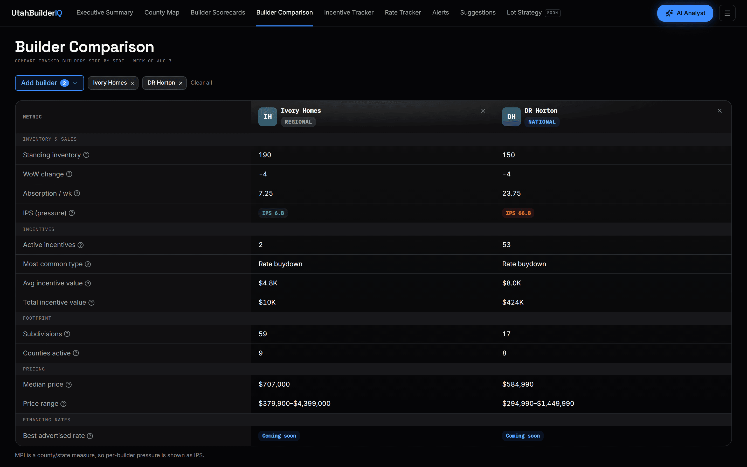Go to the Alerts tab

pos(440,13)
